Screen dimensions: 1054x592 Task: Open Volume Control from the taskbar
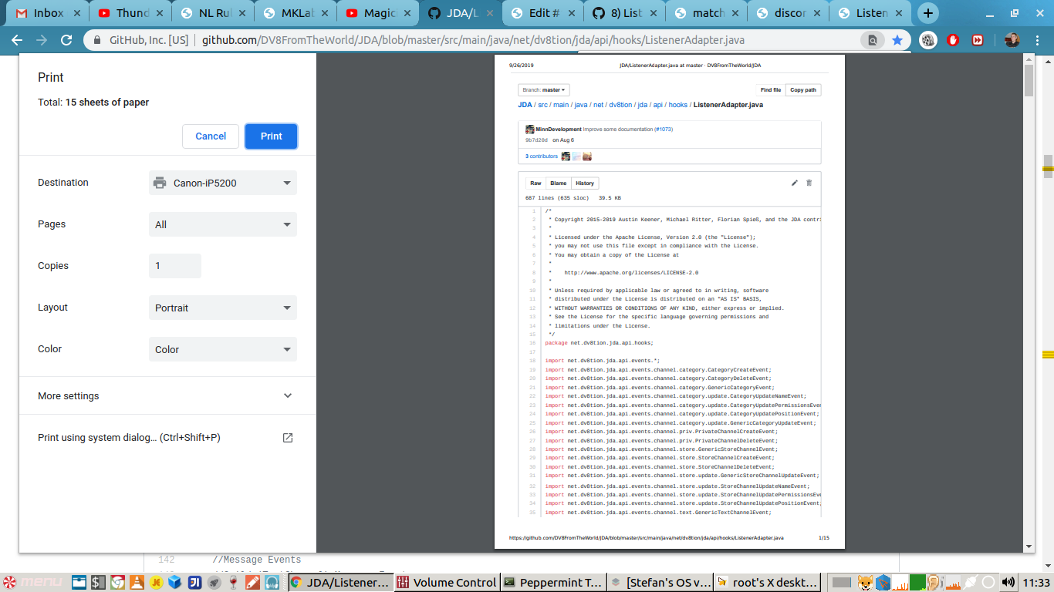446,583
